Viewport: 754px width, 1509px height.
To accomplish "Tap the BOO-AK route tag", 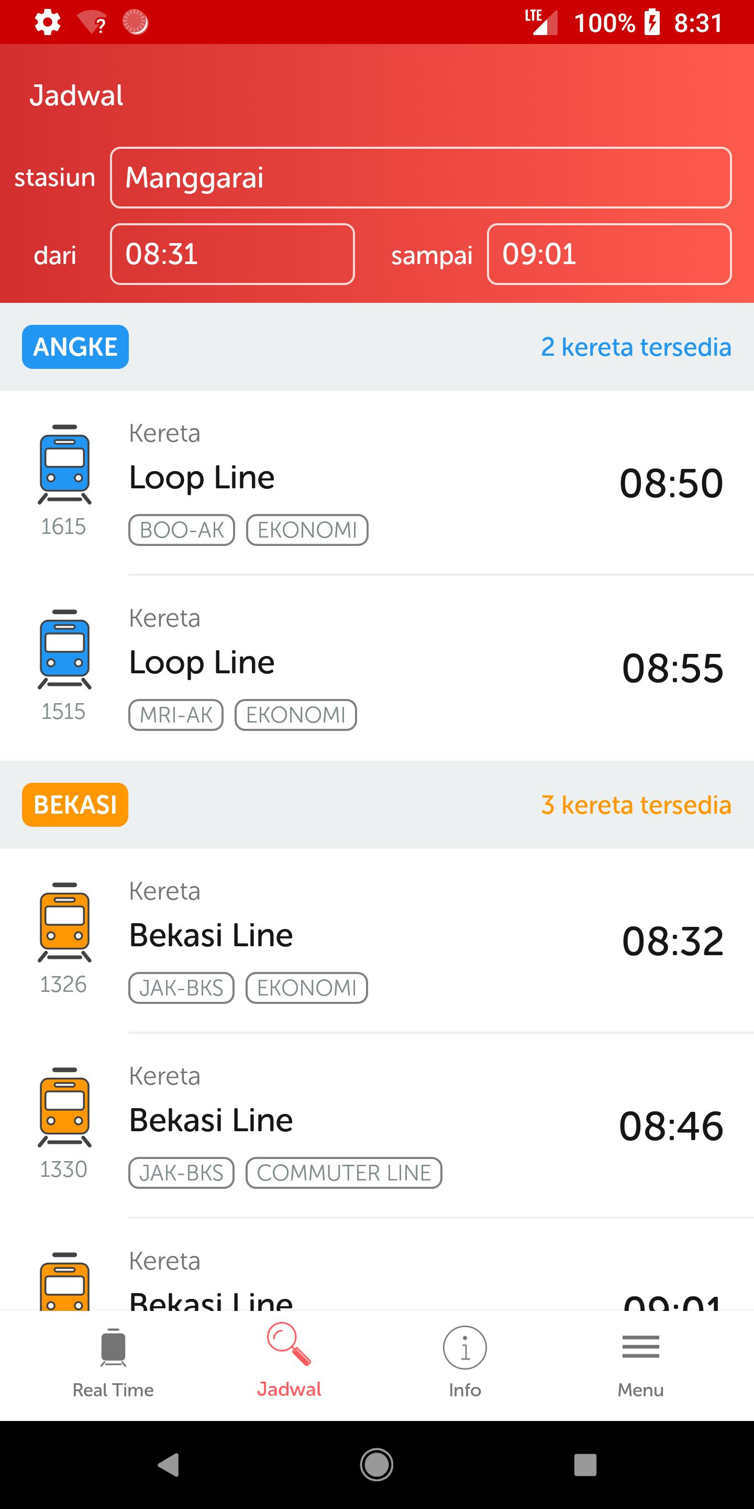I will (x=182, y=530).
